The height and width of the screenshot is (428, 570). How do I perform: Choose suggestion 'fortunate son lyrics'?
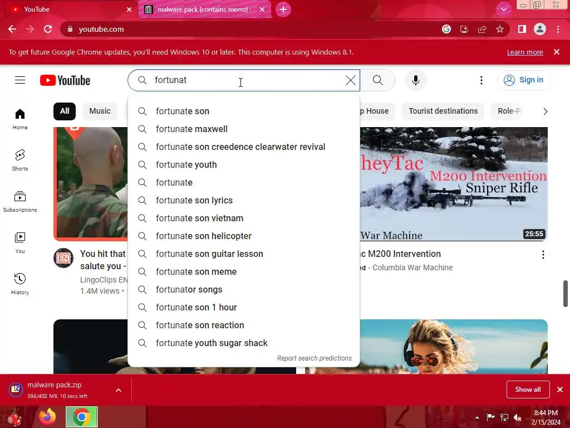pyautogui.click(x=244, y=200)
